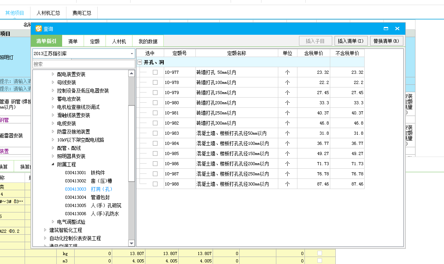
Task: Expand the 防雷及接地装置 tree node
Action: [53, 132]
